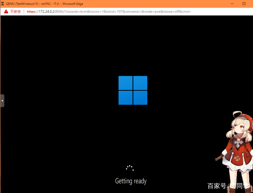Click the QEMU (TestWindows11) window title
The image size is (253, 193).
(44, 4)
